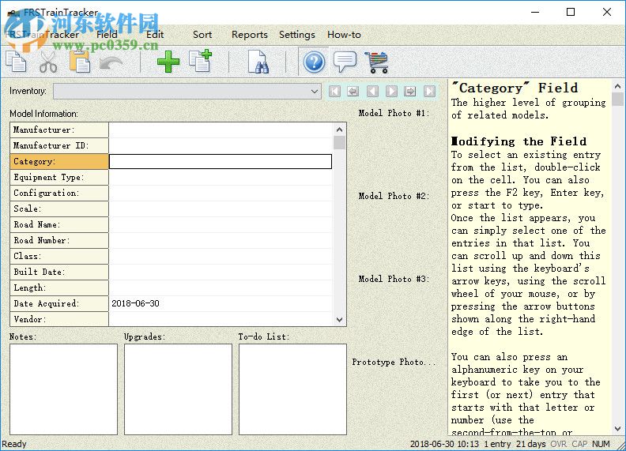Image resolution: width=626 pixels, height=451 pixels.
Task: Select the Category field label
Action: coord(59,161)
